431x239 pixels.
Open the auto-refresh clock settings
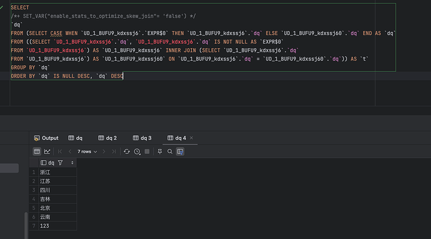click(137, 151)
